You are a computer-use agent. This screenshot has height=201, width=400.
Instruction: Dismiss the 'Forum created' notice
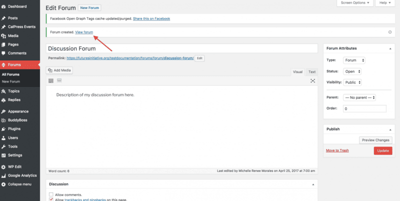tap(390, 32)
